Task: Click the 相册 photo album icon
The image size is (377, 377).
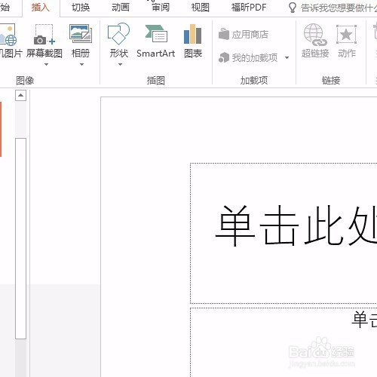Action: (x=81, y=34)
